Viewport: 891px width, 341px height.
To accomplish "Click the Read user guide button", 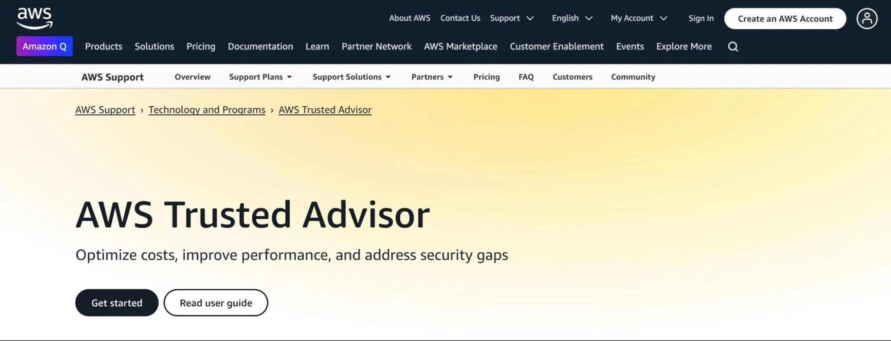I will [x=216, y=303].
